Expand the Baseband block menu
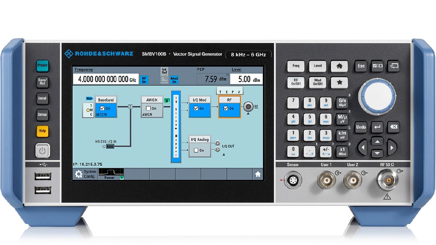The height and width of the screenshot is (245, 436). click(106, 100)
